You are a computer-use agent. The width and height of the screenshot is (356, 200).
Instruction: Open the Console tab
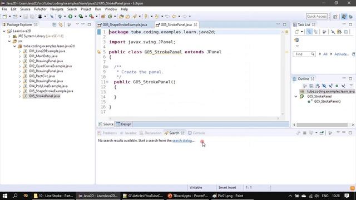(196, 133)
